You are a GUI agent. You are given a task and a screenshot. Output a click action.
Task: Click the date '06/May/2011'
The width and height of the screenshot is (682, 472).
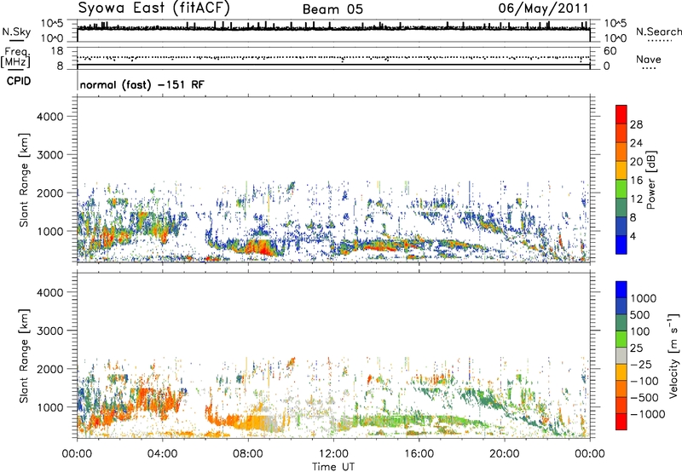543,9
